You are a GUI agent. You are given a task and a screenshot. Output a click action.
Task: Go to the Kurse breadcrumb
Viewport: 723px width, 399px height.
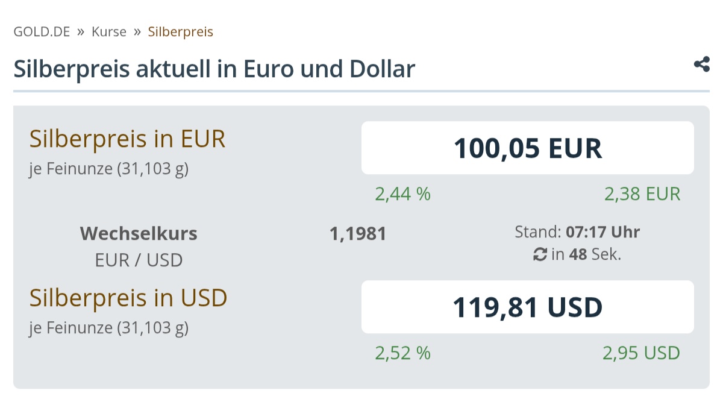click(x=109, y=31)
